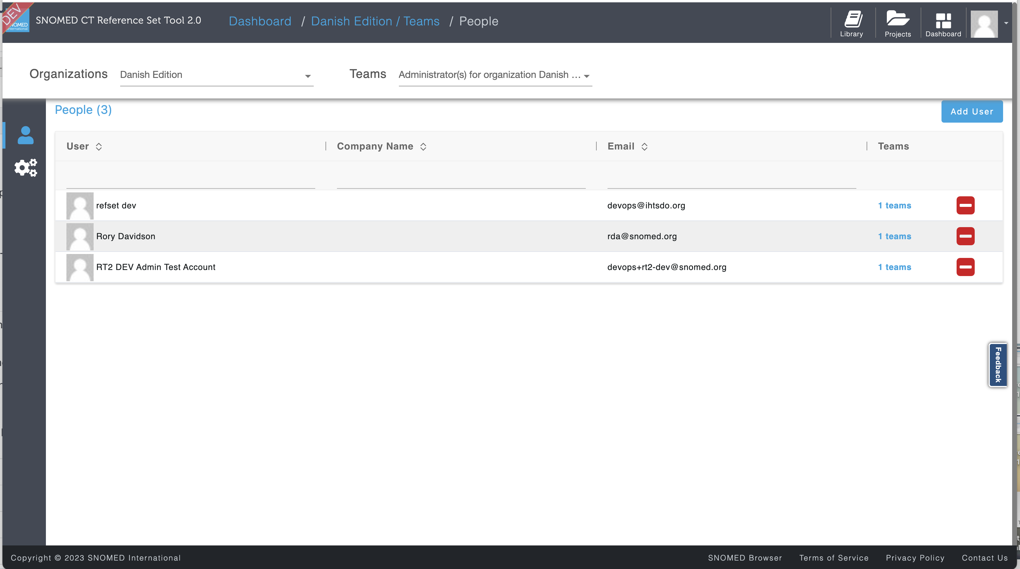Click email devops+rt2-dev@snomed.org
The image size is (1020, 569).
point(667,267)
